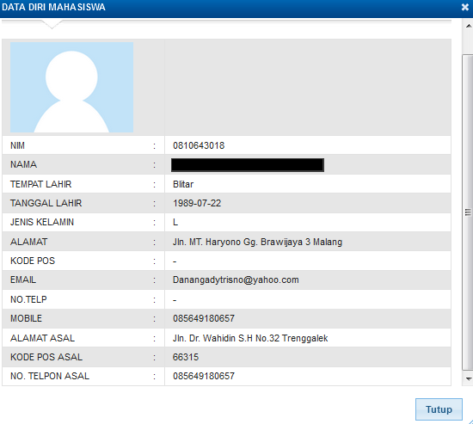Click the birth date 1989-07-22
The image size is (473, 424).
(197, 203)
